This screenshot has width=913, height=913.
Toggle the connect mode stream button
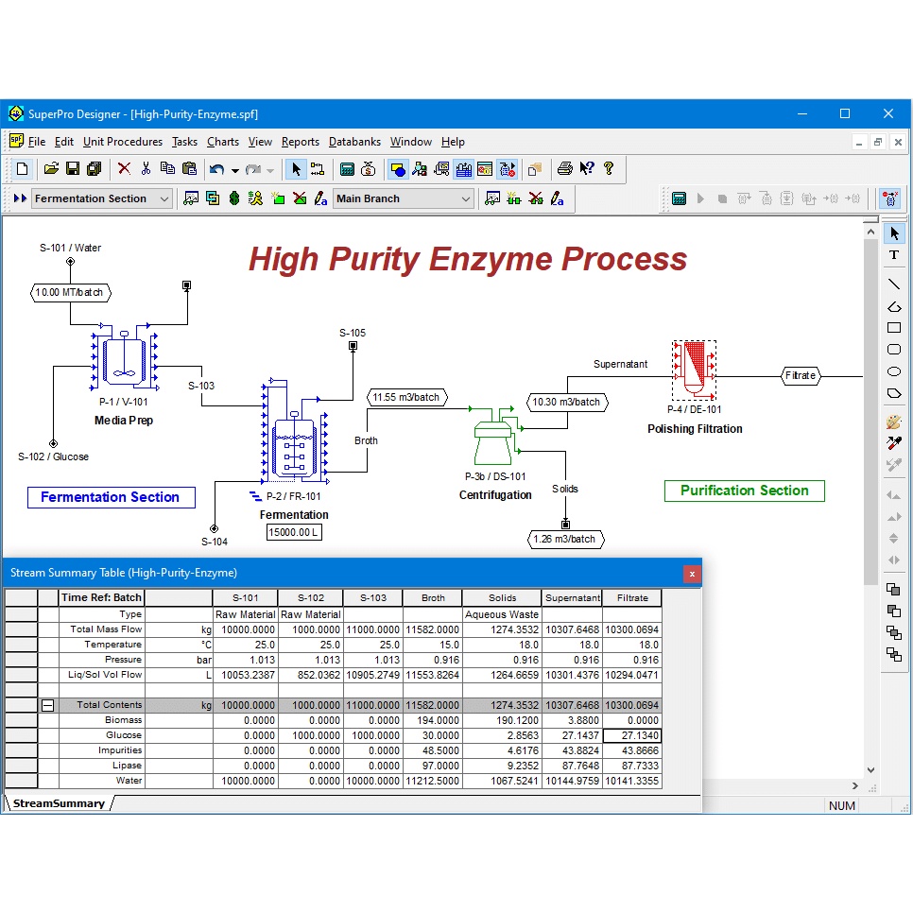(318, 169)
